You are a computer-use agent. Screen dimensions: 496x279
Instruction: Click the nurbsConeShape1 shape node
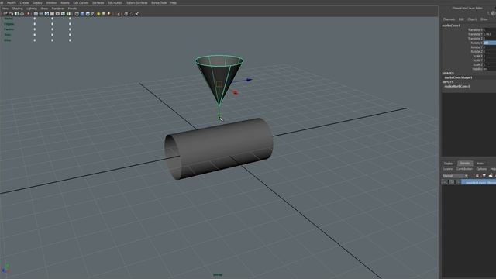coord(458,77)
